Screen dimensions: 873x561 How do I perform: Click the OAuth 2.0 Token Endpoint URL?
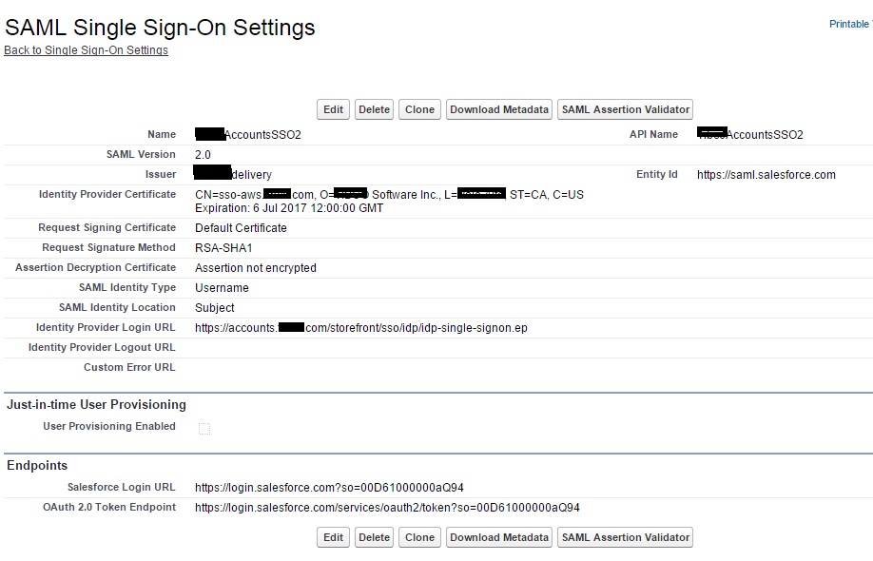click(x=387, y=508)
